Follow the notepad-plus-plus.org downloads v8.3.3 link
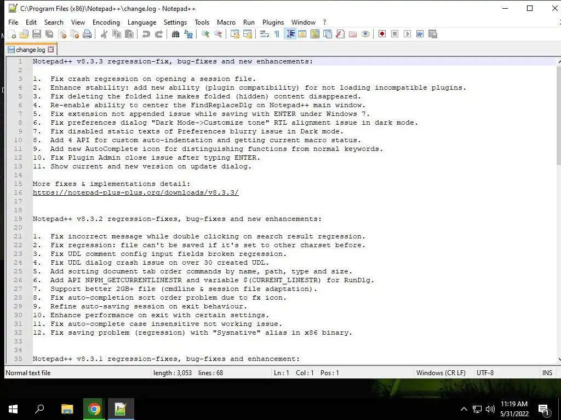Screen dimensions: 561x420 tap(136, 192)
